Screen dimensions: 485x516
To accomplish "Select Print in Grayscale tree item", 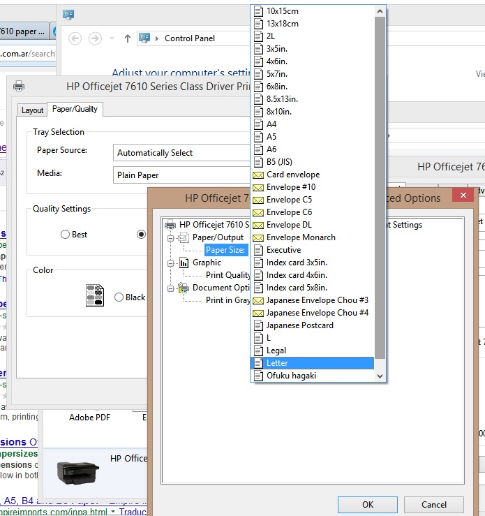I will pos(228,300).
